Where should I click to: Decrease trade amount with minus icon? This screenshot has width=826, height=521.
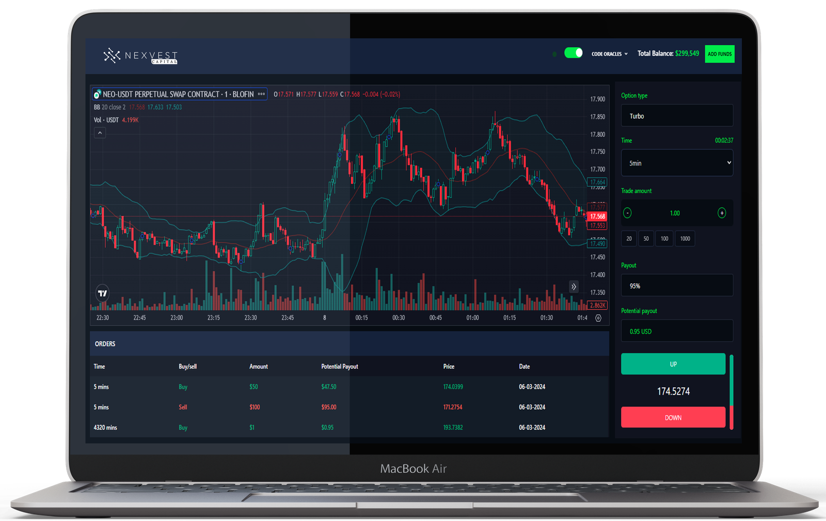pos(627,213)
